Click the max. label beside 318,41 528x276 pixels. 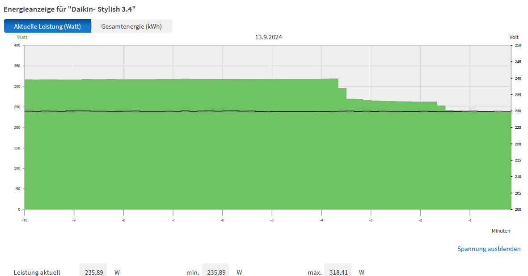click(x=314, y=272)
